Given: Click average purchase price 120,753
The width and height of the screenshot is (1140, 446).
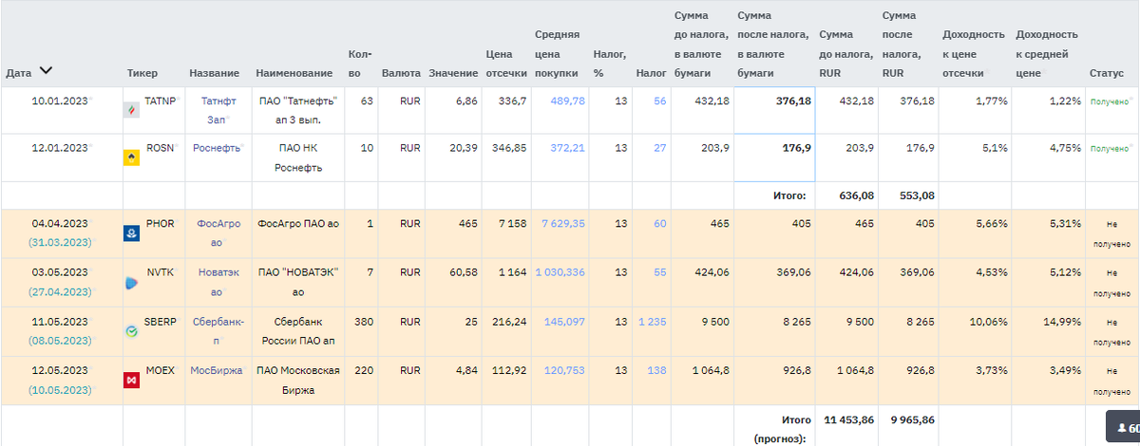Looking at the screenshot, I should point(564,370).
